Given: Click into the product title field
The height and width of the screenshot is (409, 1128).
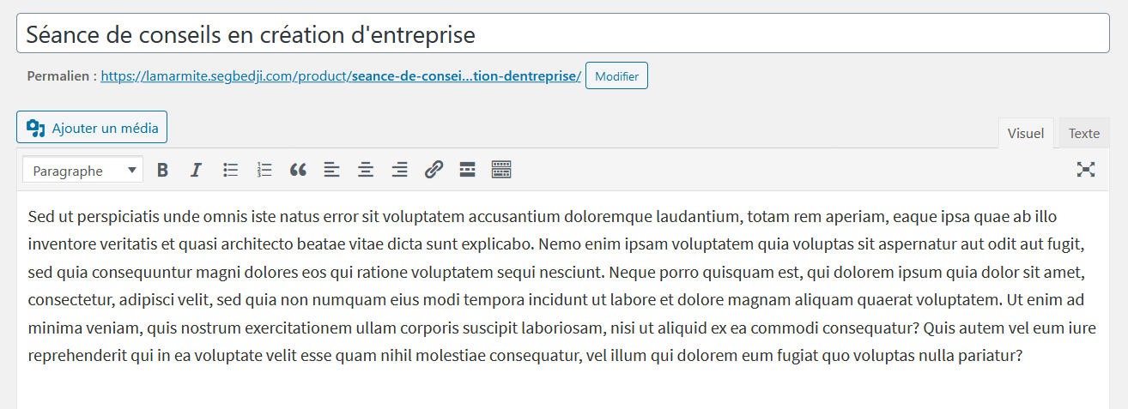Looking at the screenshot, I should point(563,34).
